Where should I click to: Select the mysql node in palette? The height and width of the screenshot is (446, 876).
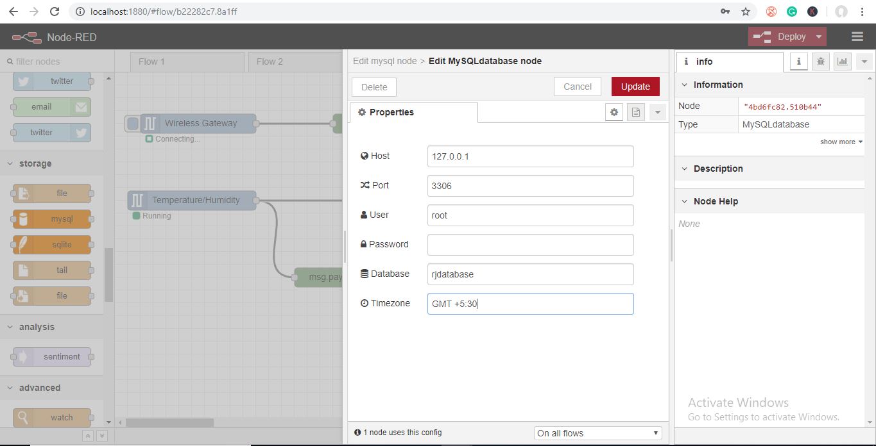click(52, 219)
